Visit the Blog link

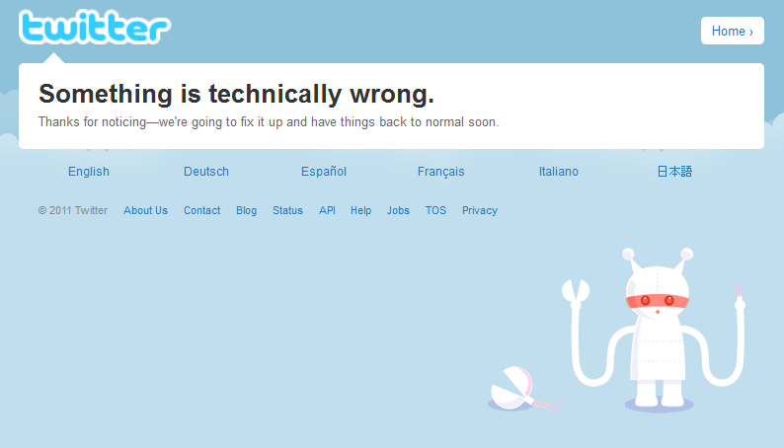(x=247, y=210)
